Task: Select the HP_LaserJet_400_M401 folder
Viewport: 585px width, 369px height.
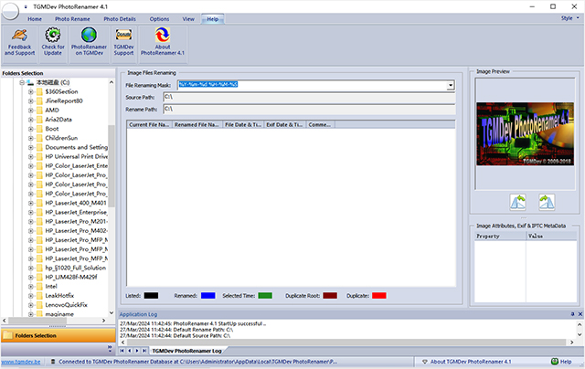Action: point(76,203)
